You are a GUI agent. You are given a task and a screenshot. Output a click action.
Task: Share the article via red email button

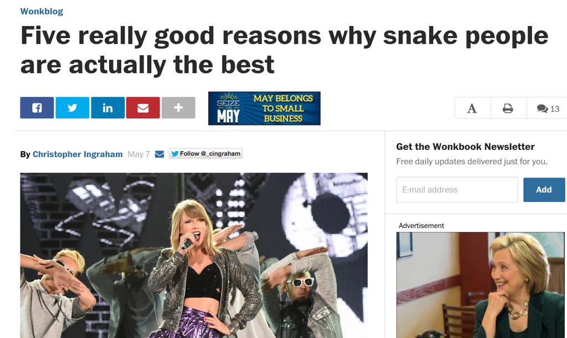pos(143,108)
